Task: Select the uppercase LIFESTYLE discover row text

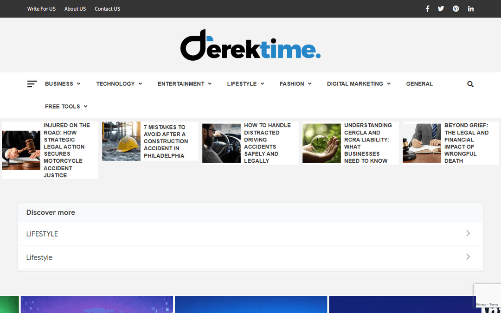Action: coord(42,234)
